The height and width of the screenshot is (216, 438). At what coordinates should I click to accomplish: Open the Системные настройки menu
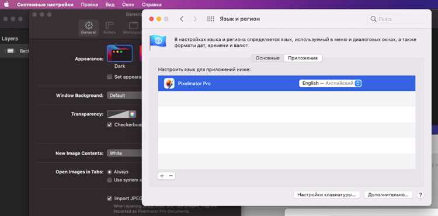click(x=45, y=5)
